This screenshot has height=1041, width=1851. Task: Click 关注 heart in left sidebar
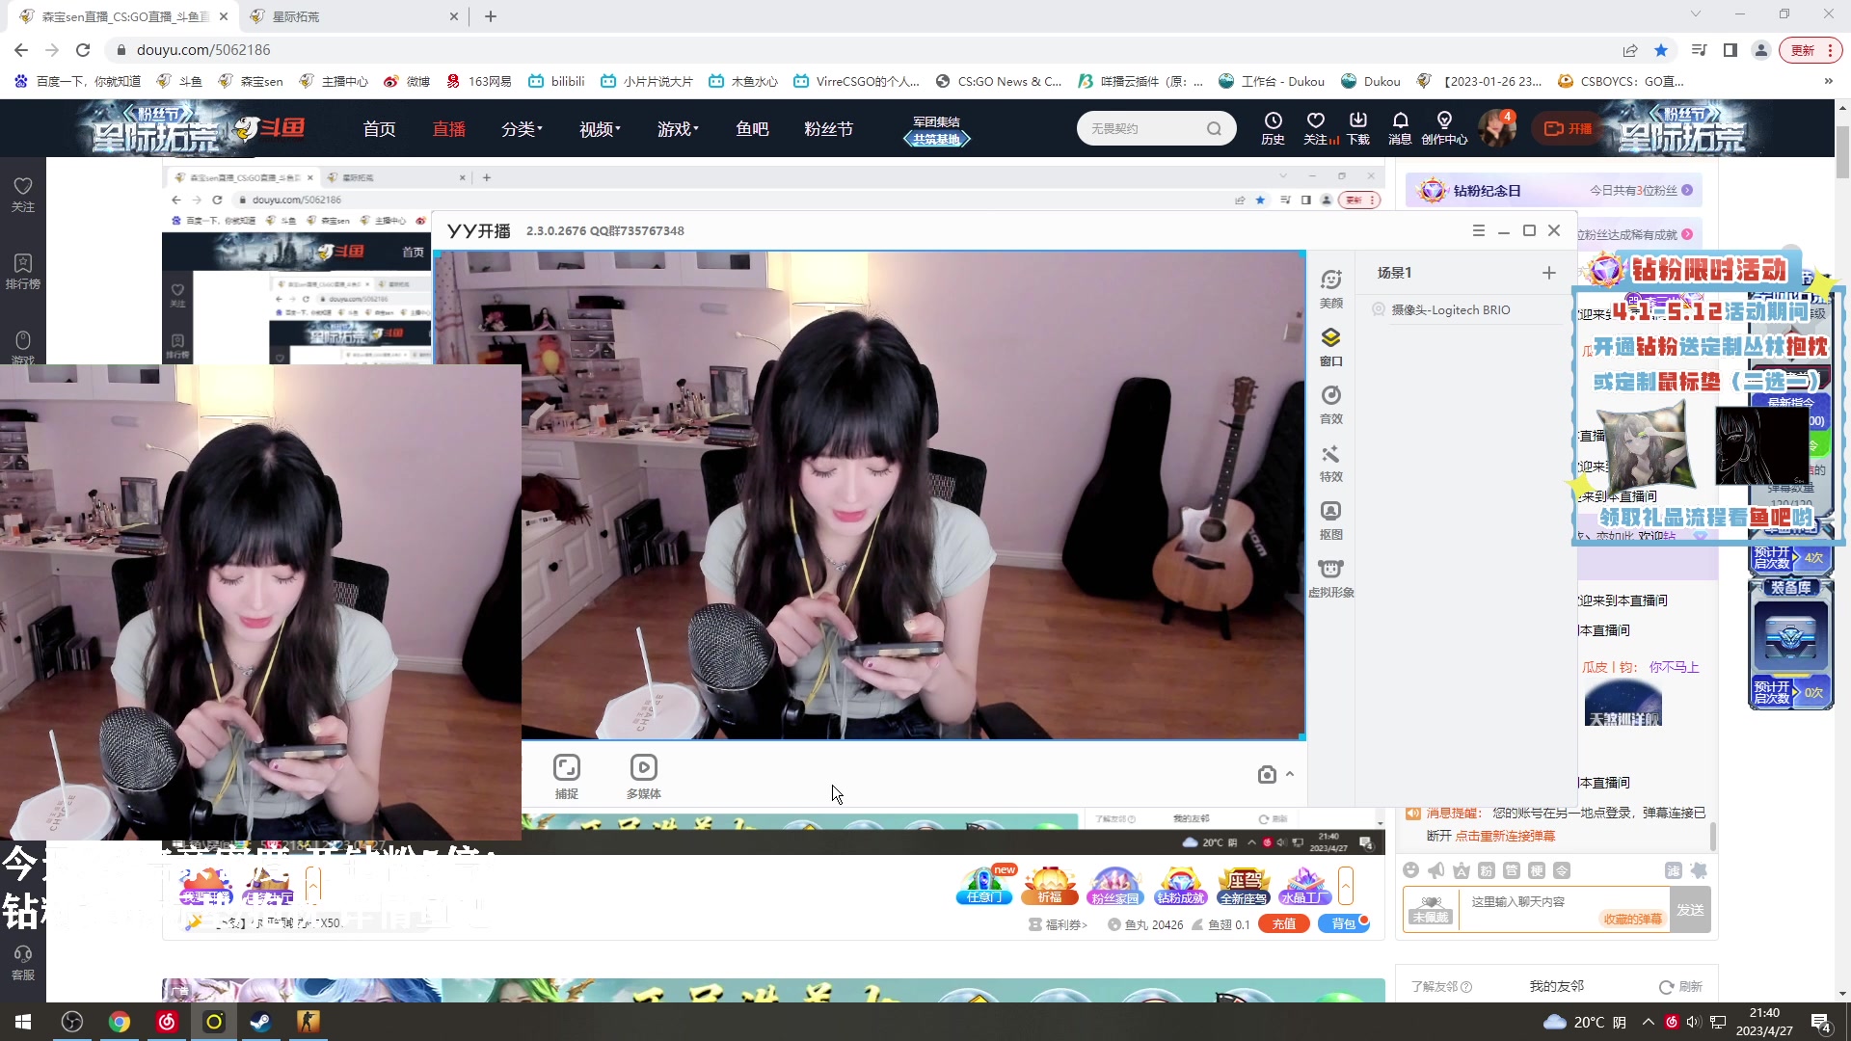(23, 194)
